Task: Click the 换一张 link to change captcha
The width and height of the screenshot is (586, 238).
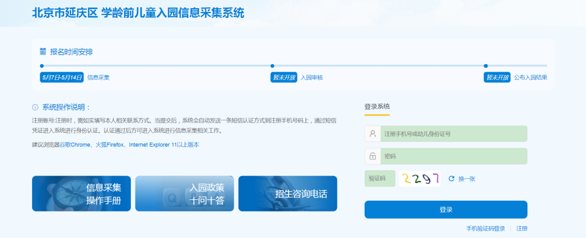Action: coord(467,179)
